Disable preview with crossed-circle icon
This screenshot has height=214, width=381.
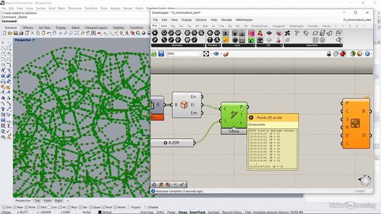point(336,54)
